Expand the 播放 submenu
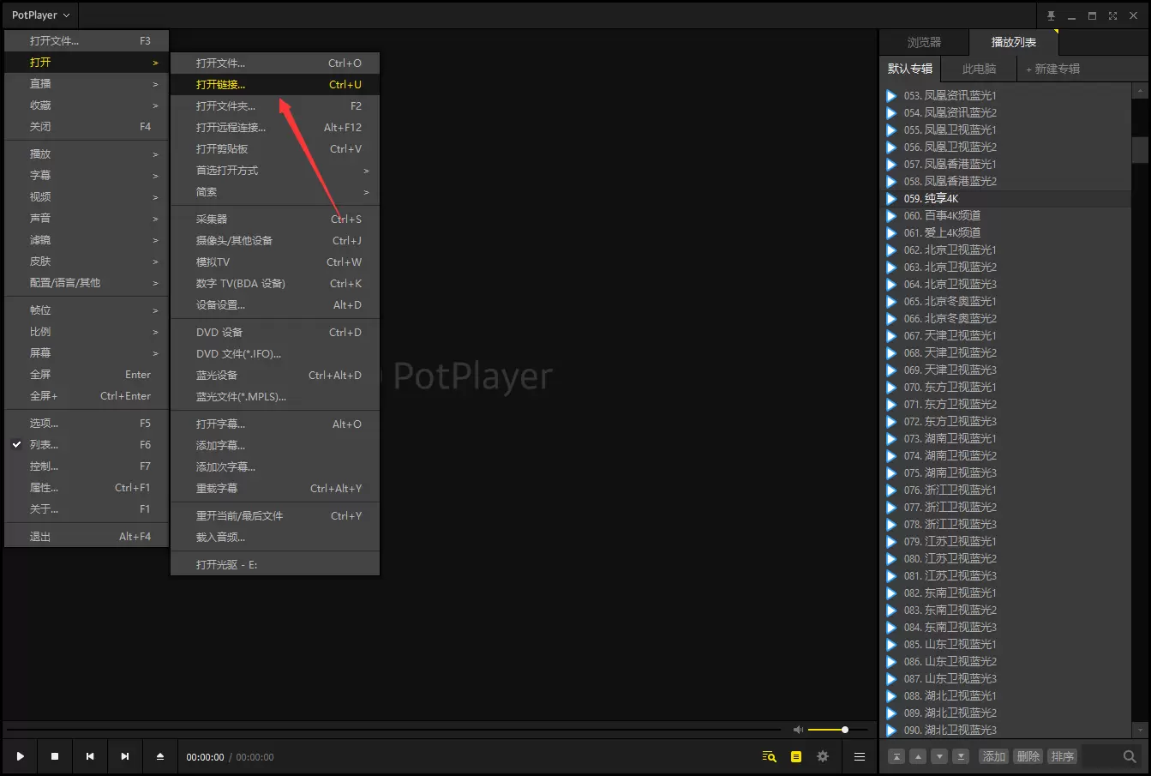1151x776 pixels. pos(87,154)
